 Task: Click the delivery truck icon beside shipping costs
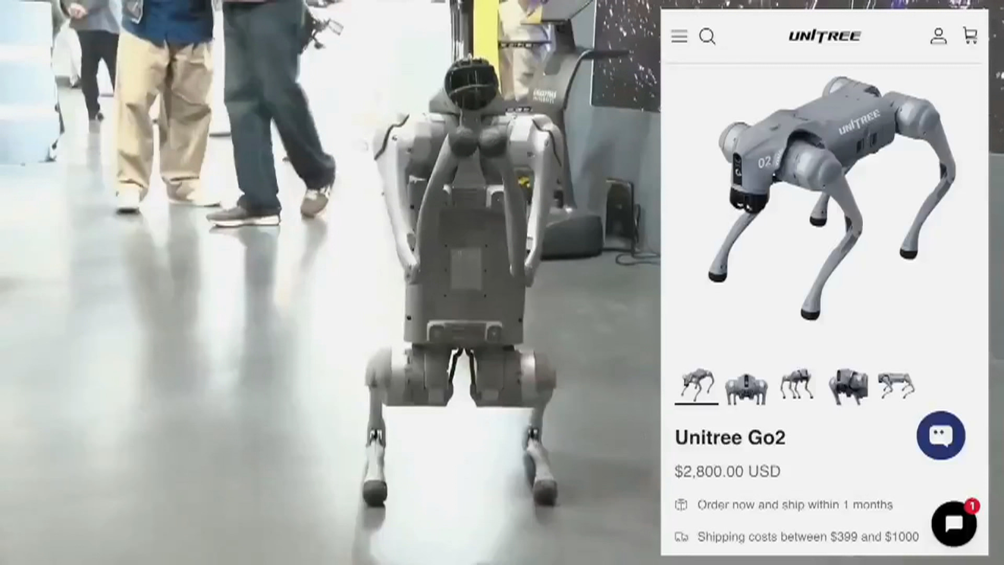(x=681, y=537)
